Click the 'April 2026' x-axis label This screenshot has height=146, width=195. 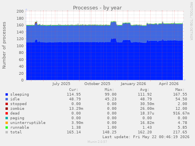tap(169, 84)
